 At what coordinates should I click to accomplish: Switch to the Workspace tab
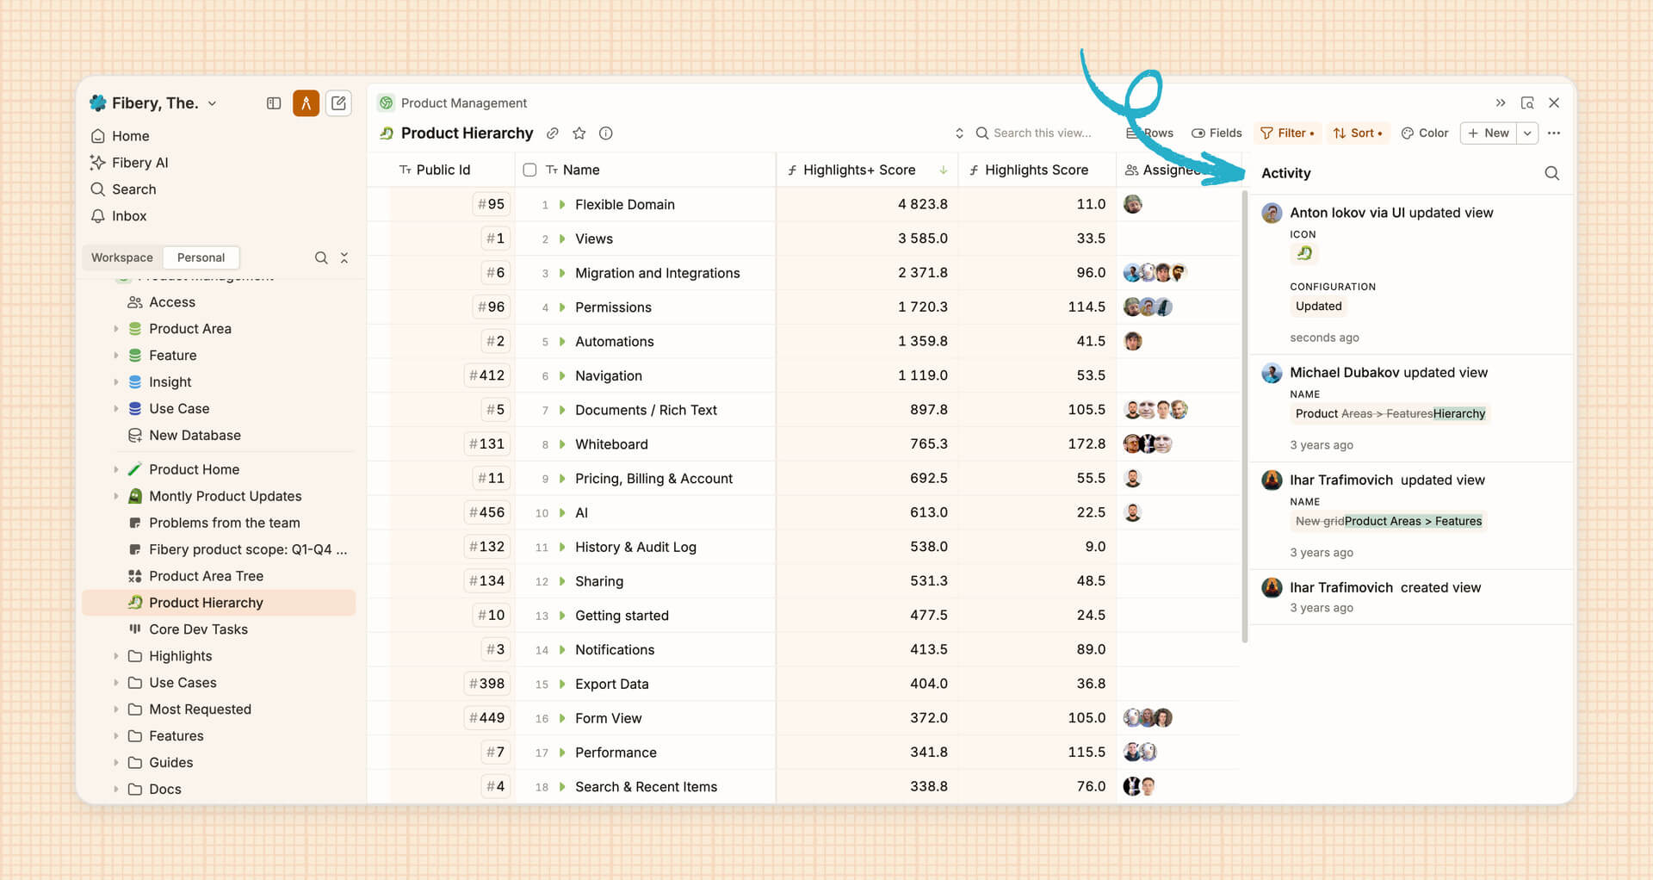pos(122,257)
